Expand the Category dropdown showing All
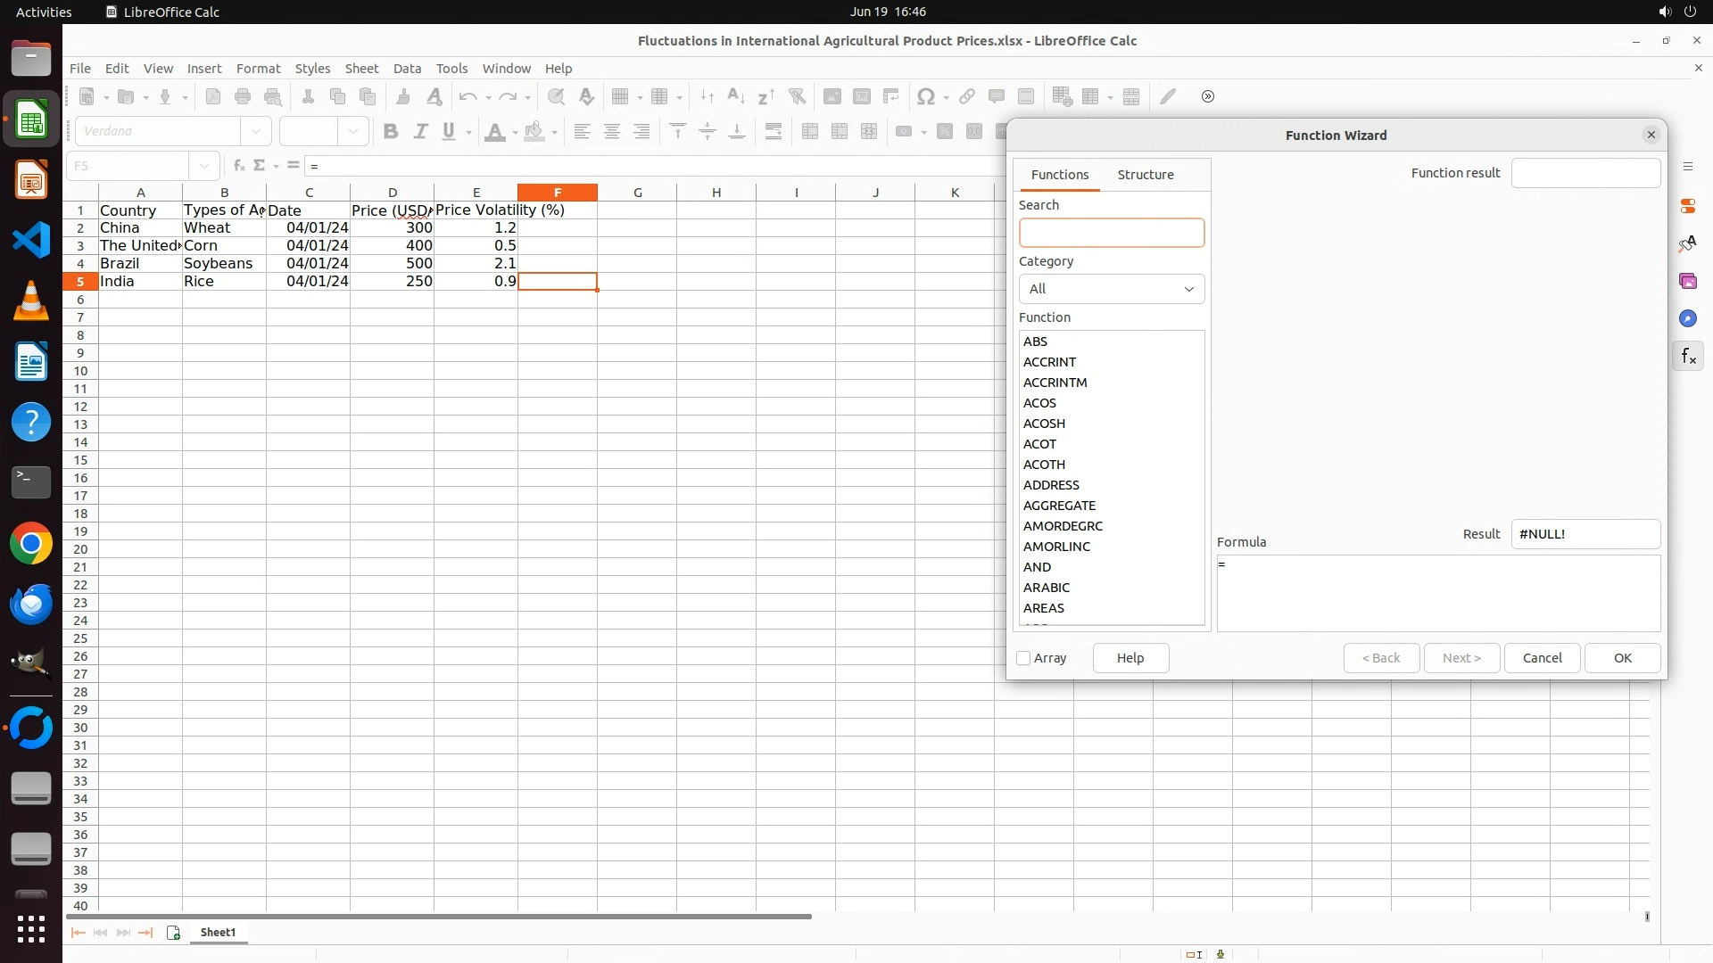Image resolution: width=1713 pixels, height=963 pixels. [x=1111, y=289]
